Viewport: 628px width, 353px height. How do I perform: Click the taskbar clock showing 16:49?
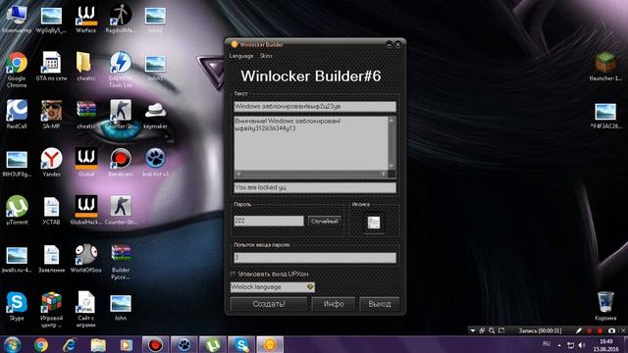pos(606,345)
